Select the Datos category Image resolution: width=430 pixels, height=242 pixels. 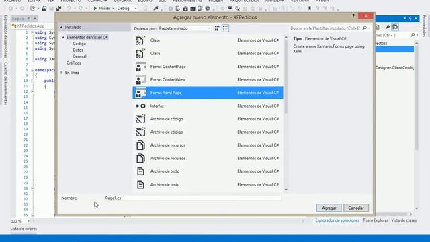click(x=78, y=50)
